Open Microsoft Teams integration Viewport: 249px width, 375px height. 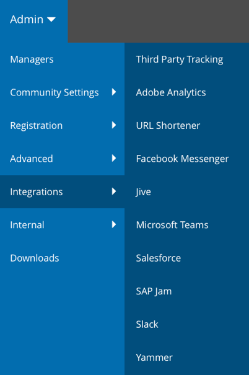[186, 225]
